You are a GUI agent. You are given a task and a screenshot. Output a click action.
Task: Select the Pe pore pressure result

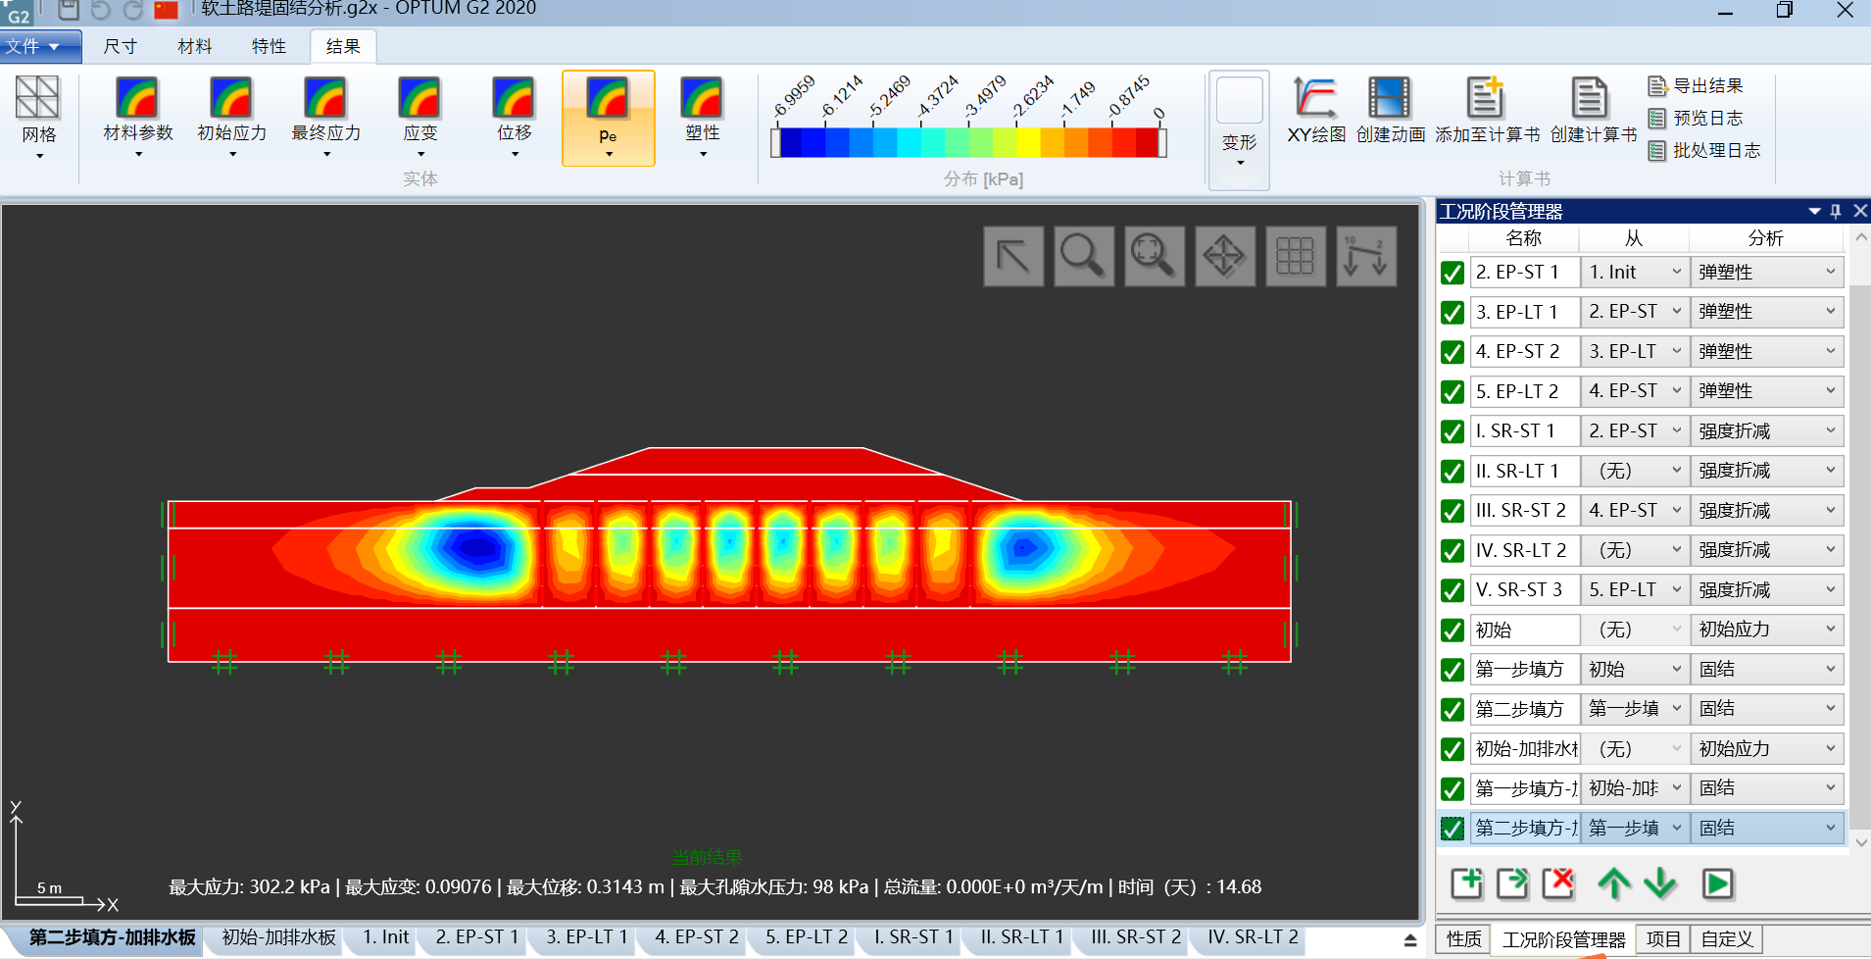click(609, 118)
